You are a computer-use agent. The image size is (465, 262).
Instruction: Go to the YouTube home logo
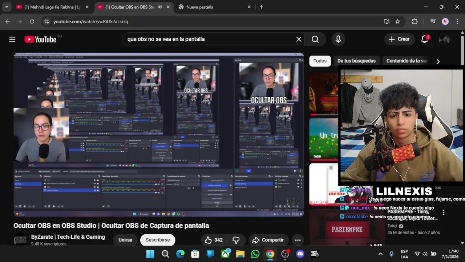click(x=40, y=39)
